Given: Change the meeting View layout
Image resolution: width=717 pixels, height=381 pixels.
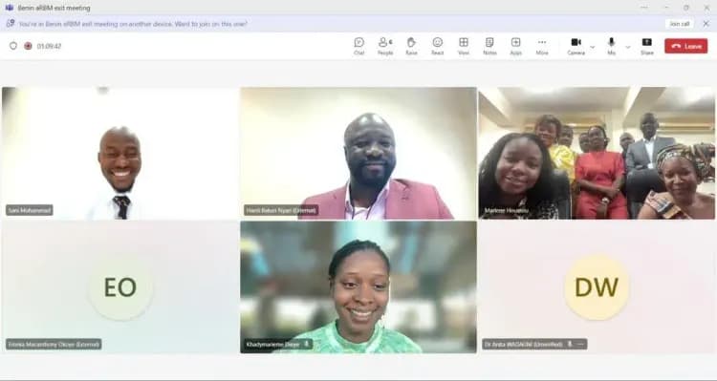Looking at the screenshot, I should [x=464, y=46].
